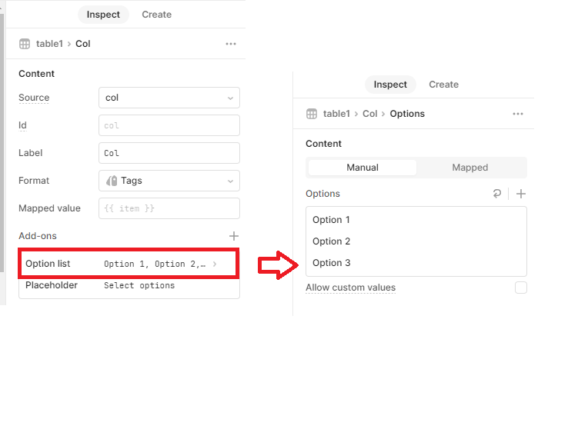Click the table icon in the Options breadcrumb

312,114
